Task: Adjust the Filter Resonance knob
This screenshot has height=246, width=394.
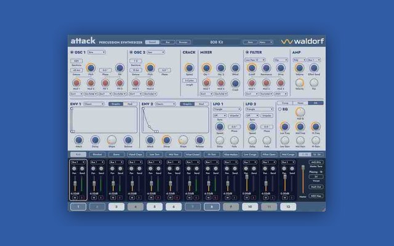Action: pos(266,68)
